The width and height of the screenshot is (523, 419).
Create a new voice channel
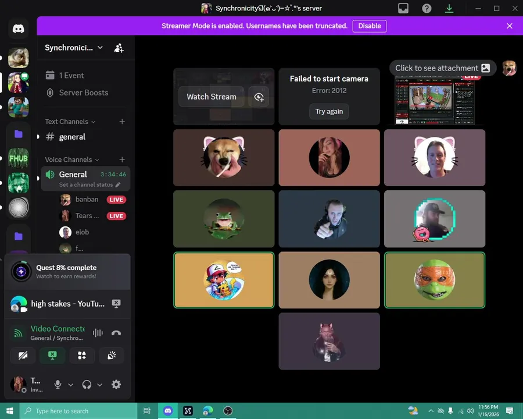click(x=122, y=159)
